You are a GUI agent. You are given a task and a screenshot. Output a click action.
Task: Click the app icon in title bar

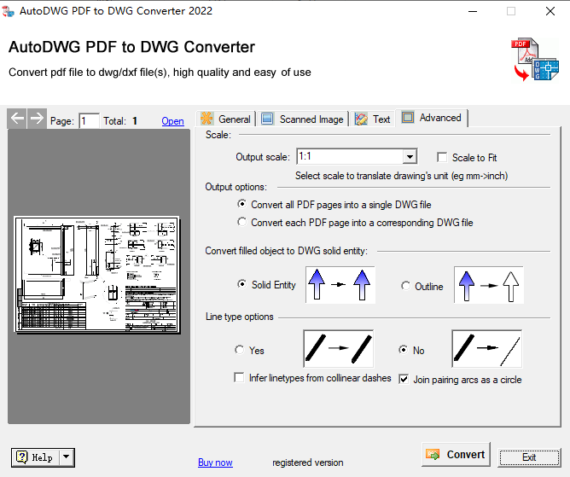(8, 11)
